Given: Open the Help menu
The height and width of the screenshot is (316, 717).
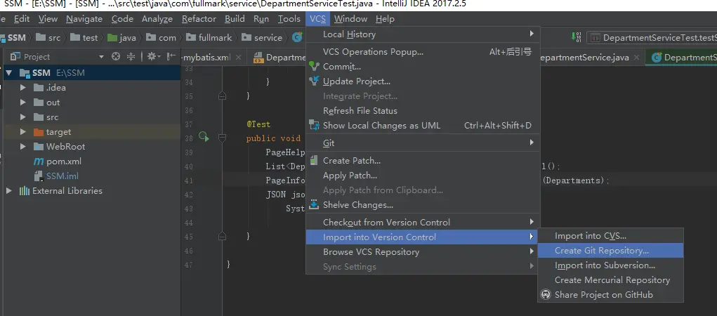Looking at the screenshot, I should (x=385, y=19).
